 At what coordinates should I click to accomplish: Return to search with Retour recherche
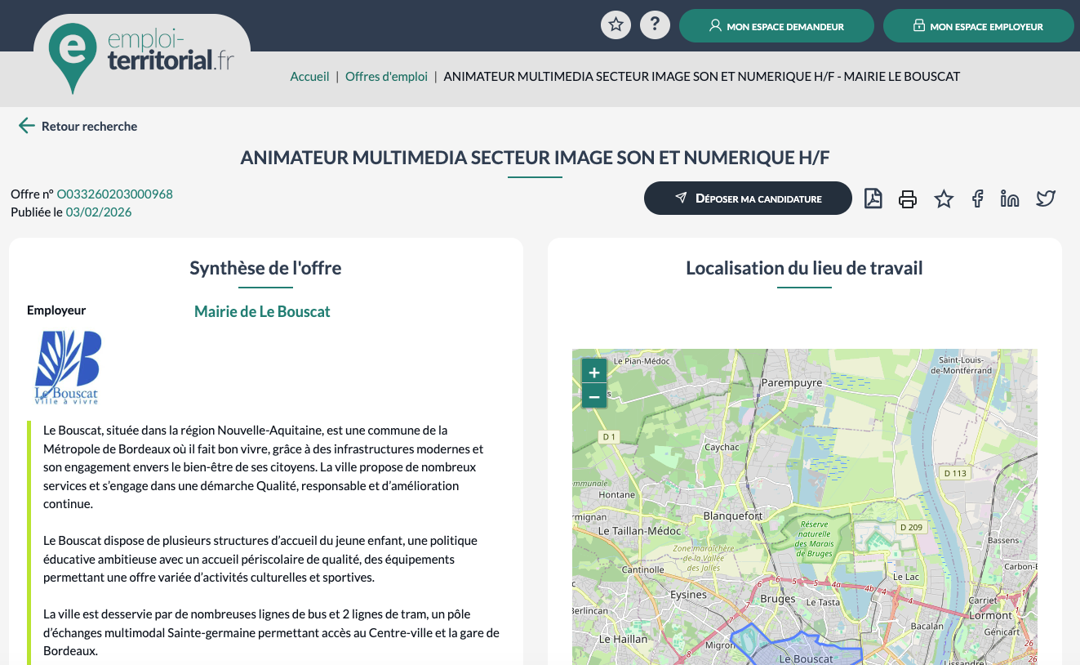coord(78,126)
